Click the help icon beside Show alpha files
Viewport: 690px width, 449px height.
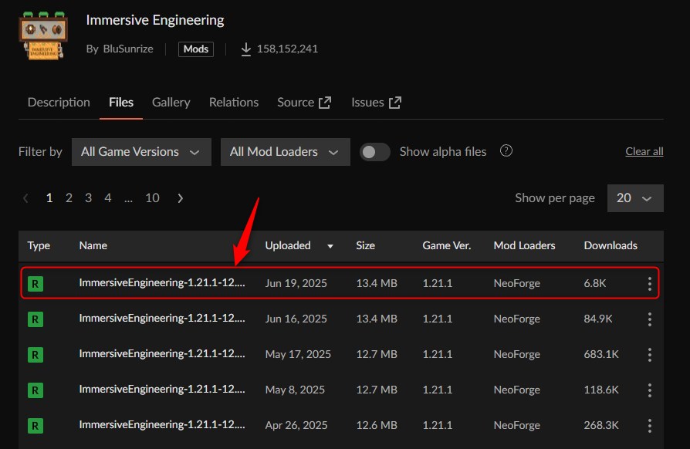506,151
